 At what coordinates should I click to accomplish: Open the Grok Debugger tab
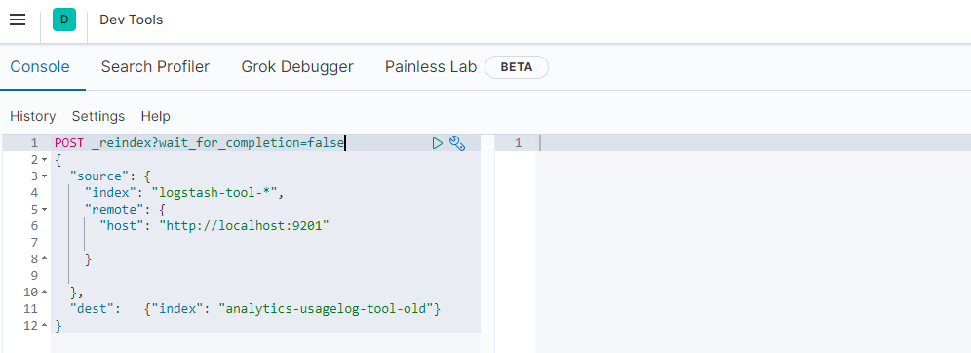tap(297, 67)
